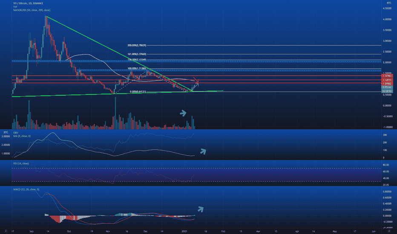Click the Sep label on time axis
This screenshot has width=397, height=234.
tap(32, 231)
